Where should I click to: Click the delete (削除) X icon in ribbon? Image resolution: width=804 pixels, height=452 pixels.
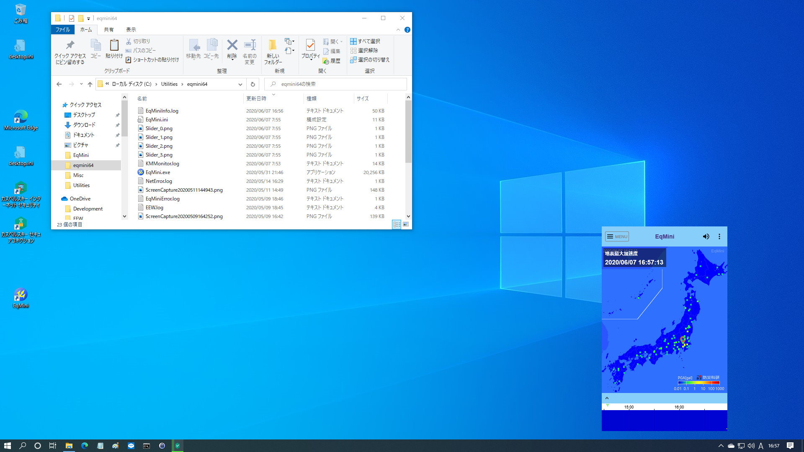pyautogui.click(x=232, y=45)
